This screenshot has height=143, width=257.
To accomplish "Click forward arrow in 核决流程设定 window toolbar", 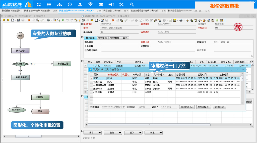I will click(x=8, y=20).
